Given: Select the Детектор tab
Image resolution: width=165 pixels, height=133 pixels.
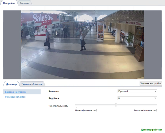Looking at the screenshot, I should point(11,84).
